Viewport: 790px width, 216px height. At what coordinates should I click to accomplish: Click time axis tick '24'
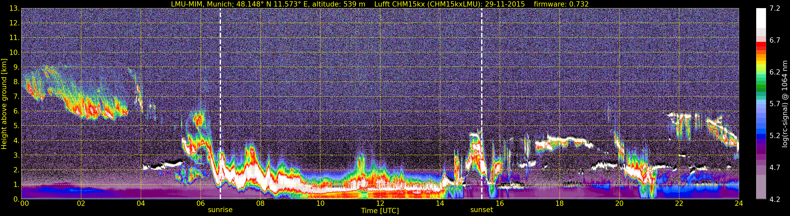[739, 203]
